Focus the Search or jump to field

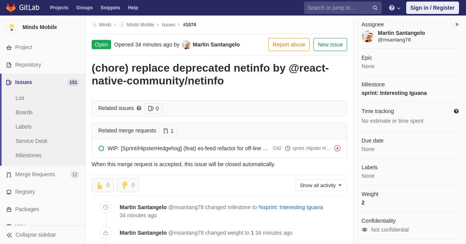pos(343,8)
